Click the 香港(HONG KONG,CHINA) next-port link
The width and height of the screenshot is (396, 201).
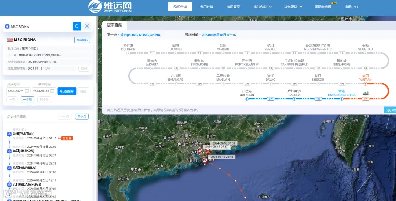tap(141, 35)
